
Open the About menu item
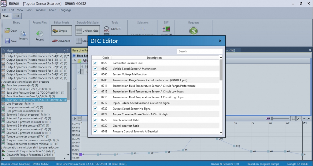[x=53, y=10]
